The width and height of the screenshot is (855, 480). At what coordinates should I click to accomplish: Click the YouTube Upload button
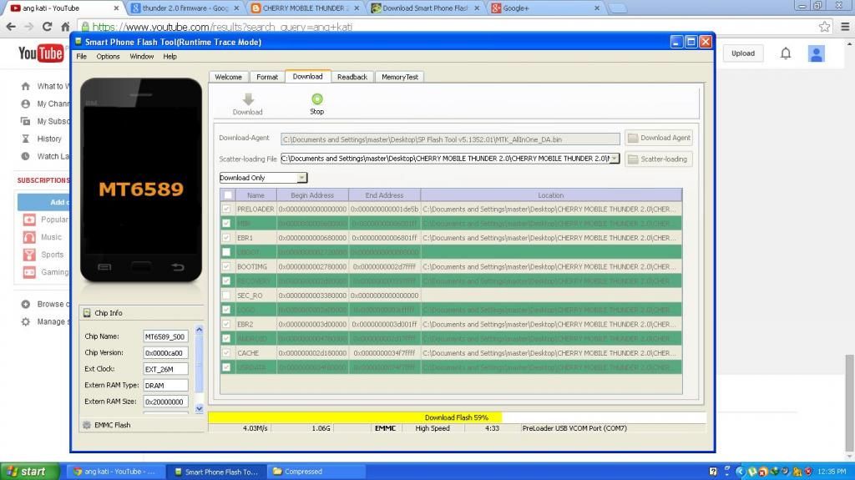click(x=743, y=53)
